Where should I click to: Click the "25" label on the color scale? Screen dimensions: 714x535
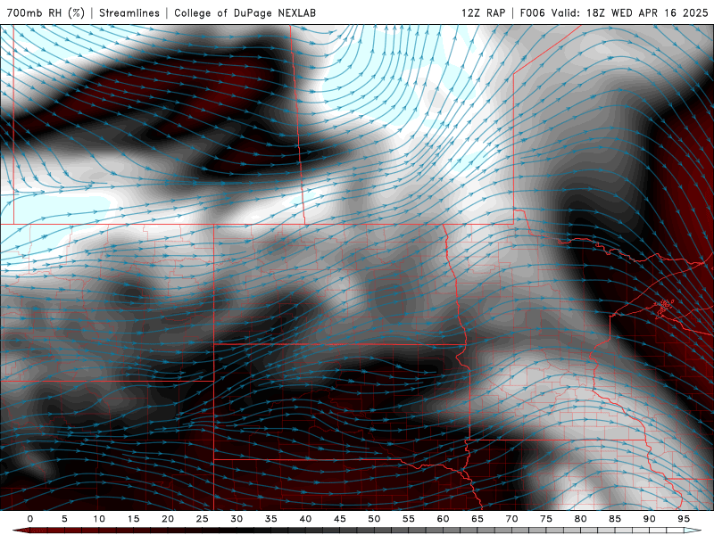pos(203,519)
